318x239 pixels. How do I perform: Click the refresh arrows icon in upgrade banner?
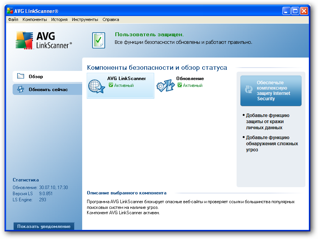pyautogui.click(x=249, y=90)
